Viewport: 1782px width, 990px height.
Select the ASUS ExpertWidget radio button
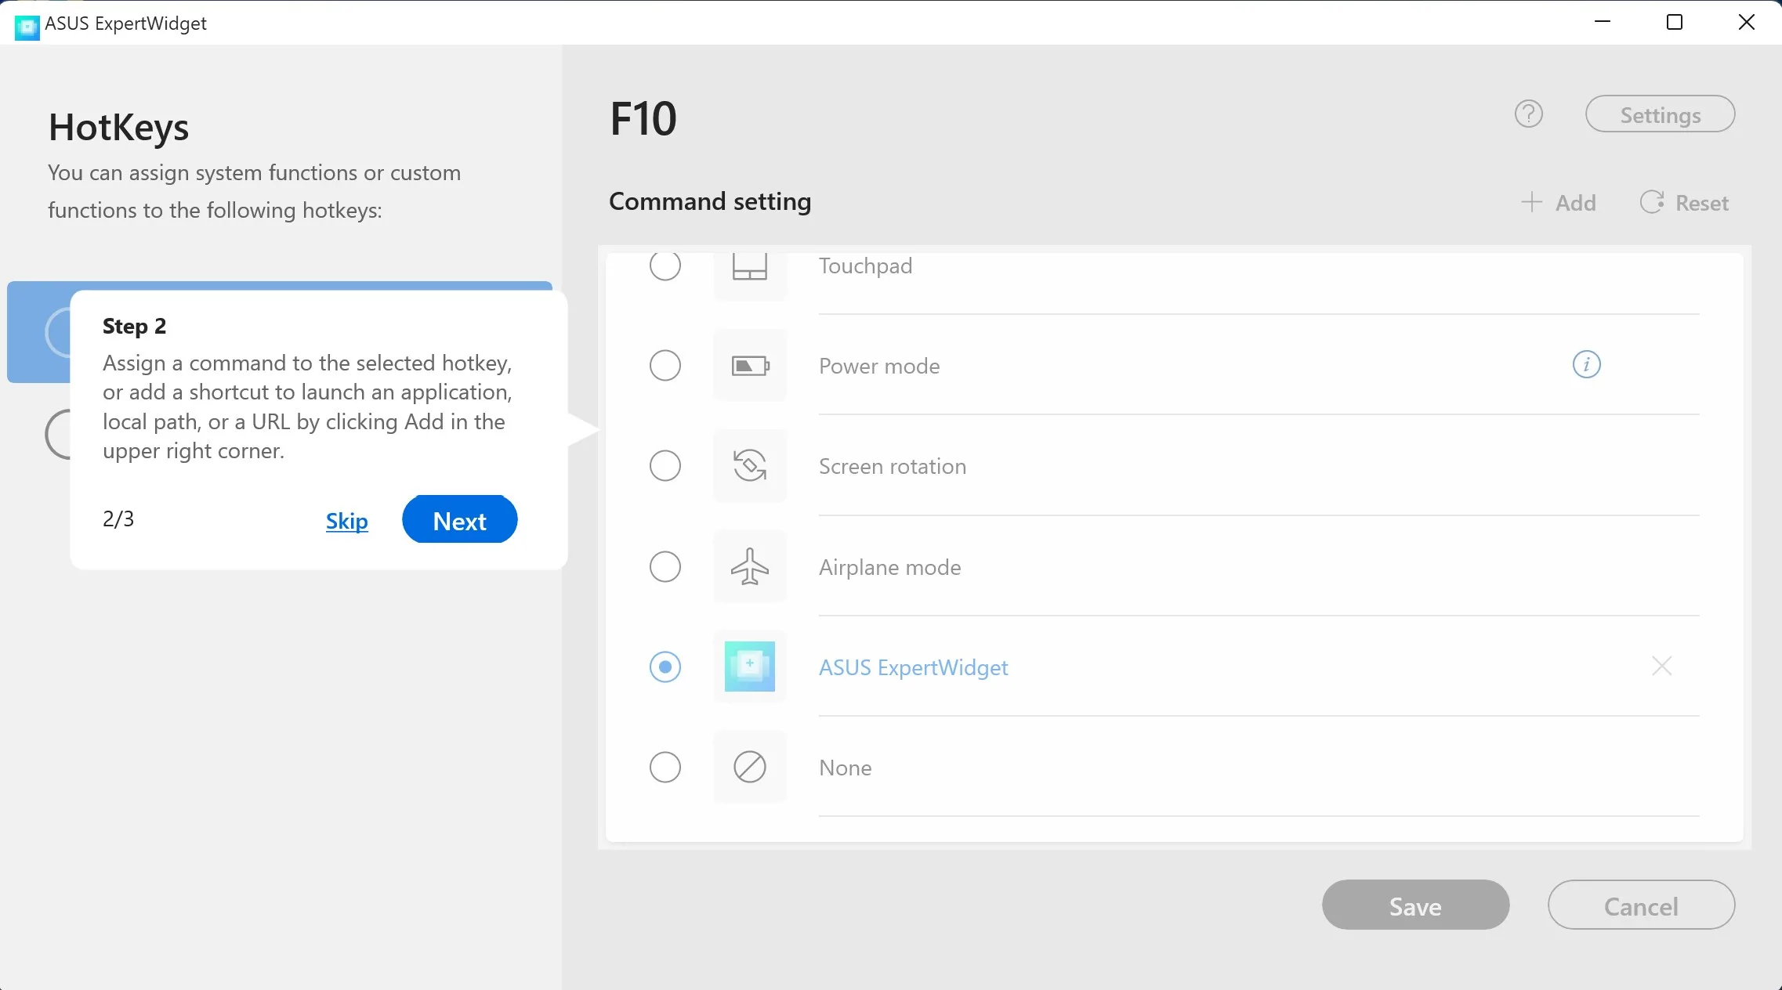pyautogui.click(x=665, y=667)
